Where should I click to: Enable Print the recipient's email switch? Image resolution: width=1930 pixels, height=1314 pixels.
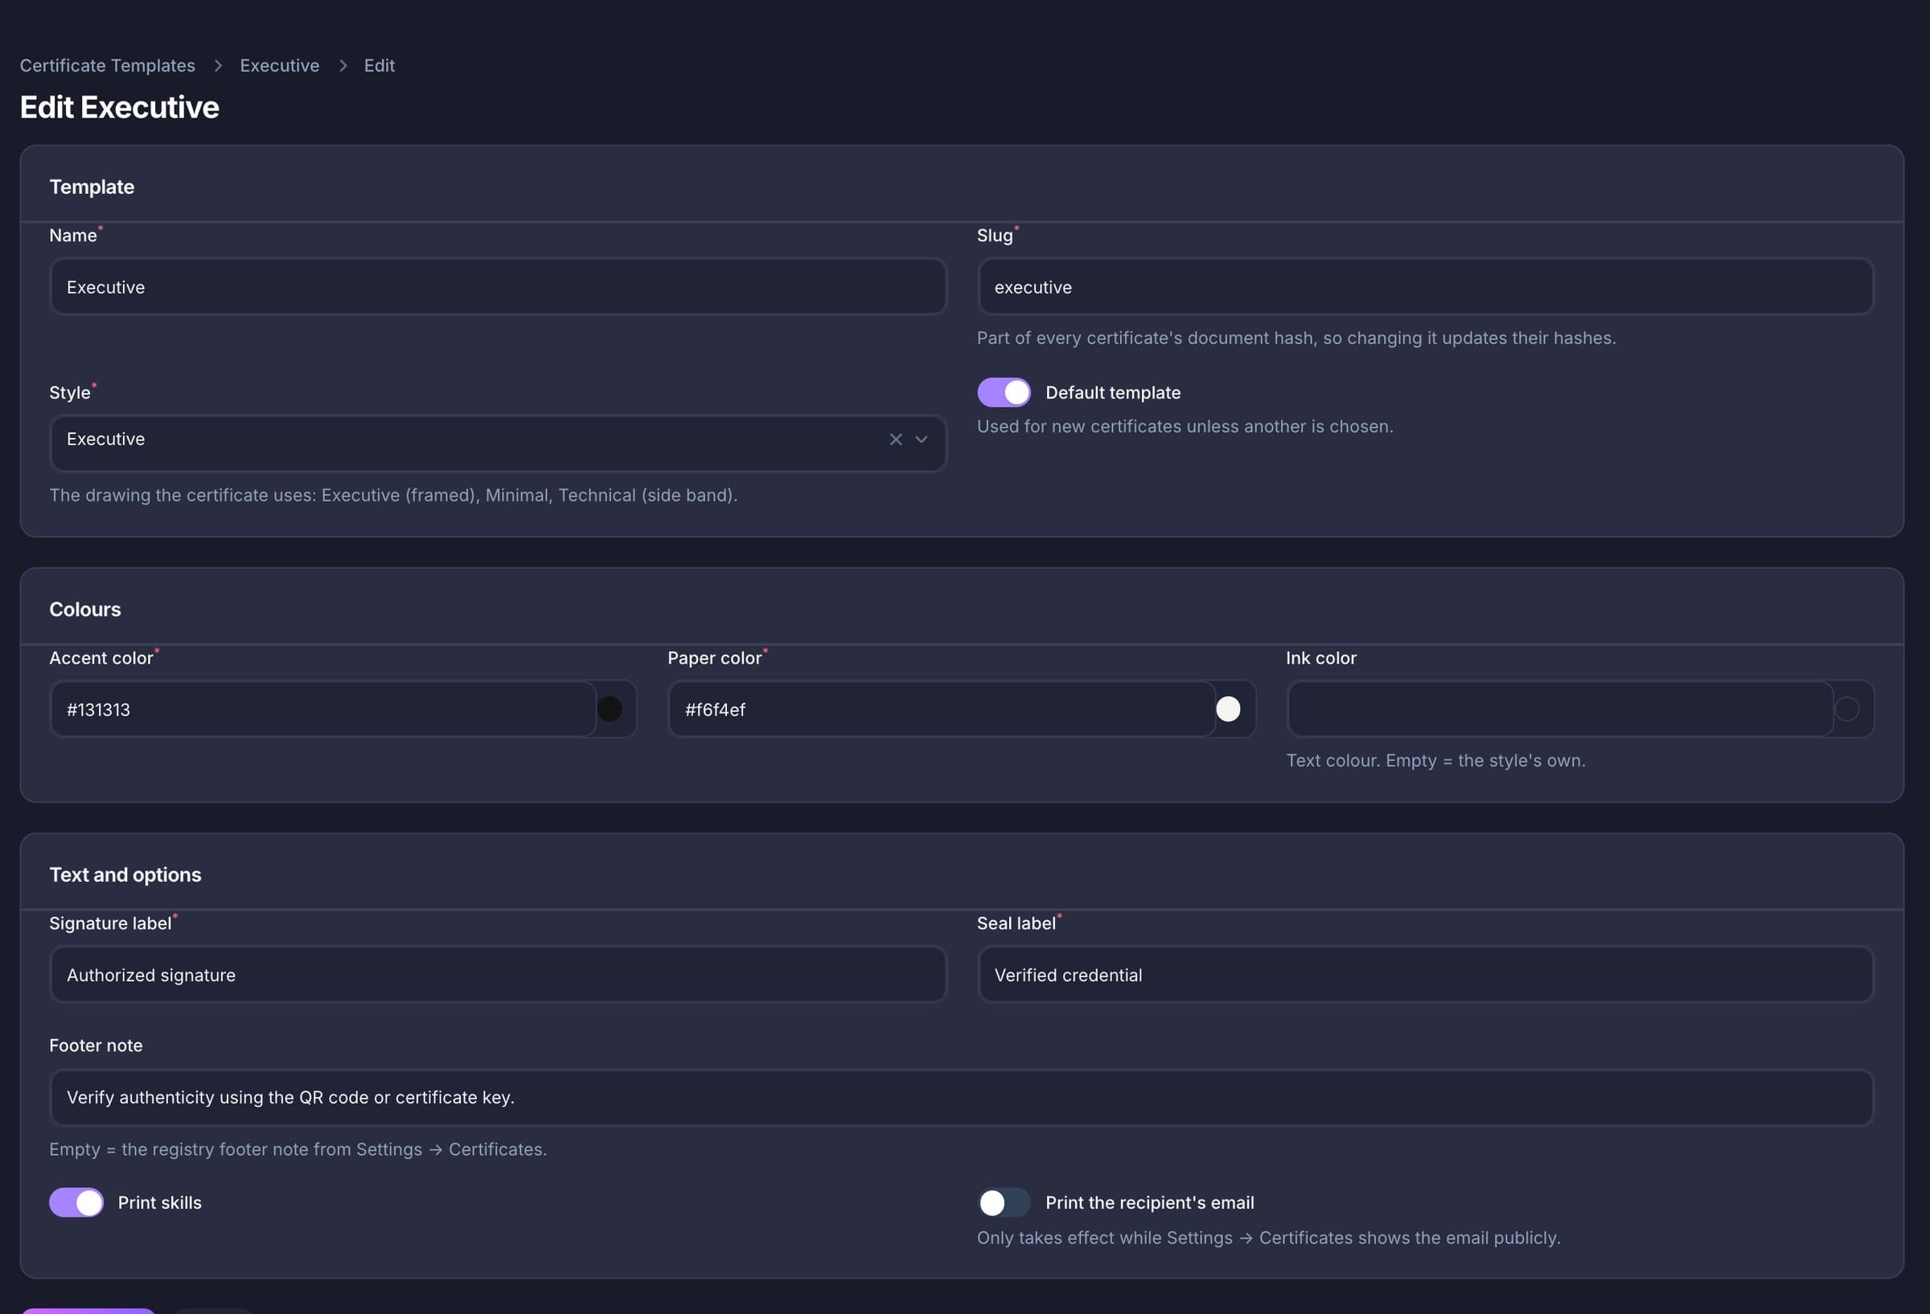1004,1203
